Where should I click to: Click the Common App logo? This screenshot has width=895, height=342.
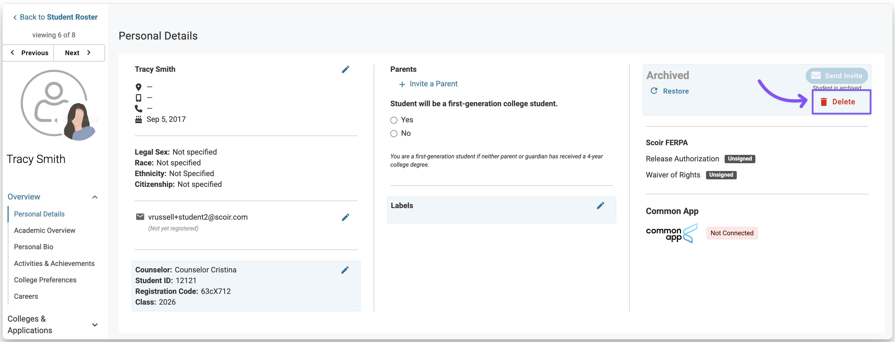pos(671,233)
